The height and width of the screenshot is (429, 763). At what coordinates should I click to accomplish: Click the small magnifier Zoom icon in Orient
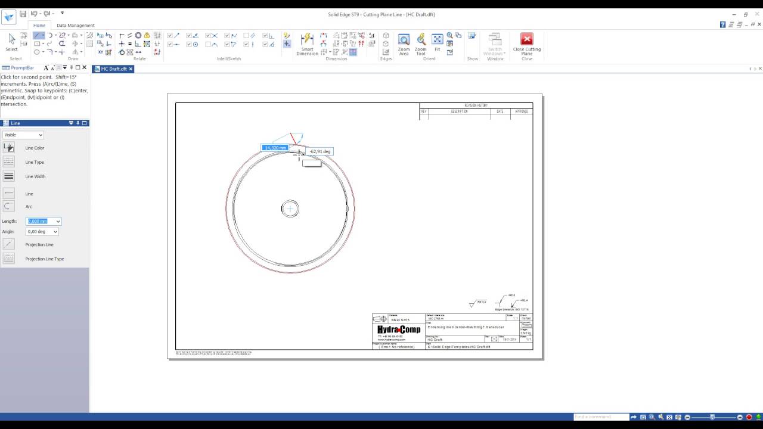[x=450, y=36]
